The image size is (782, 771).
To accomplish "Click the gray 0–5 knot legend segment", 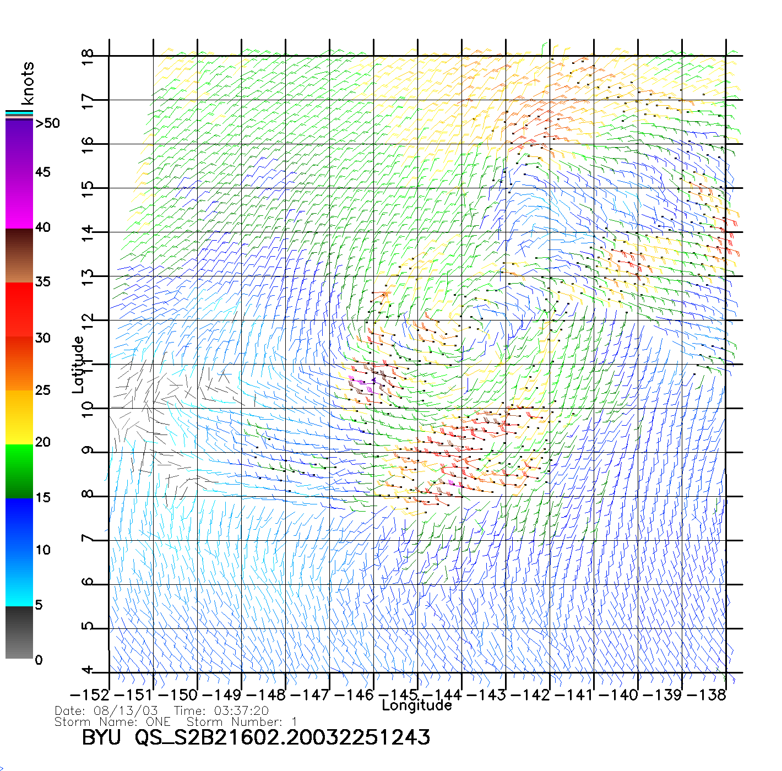I will (19, 632).
